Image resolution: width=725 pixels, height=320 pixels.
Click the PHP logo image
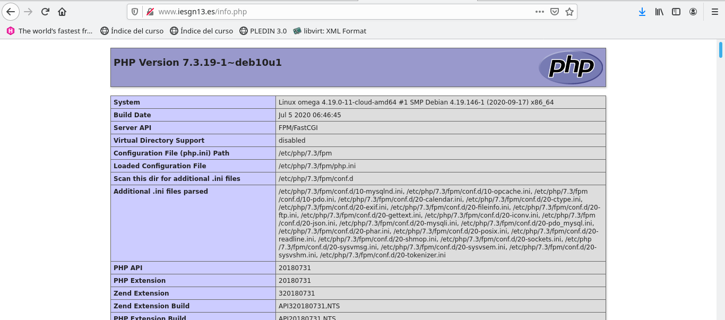[x=571, y=67]
